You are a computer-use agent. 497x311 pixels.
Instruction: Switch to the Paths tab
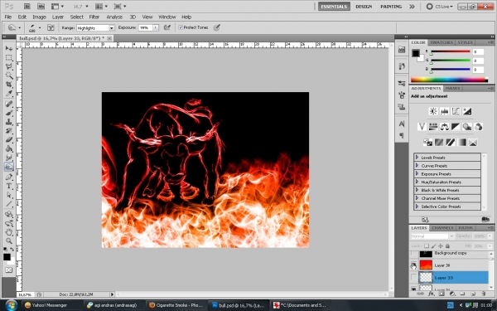pyautogui.click(x=466, y=228)
